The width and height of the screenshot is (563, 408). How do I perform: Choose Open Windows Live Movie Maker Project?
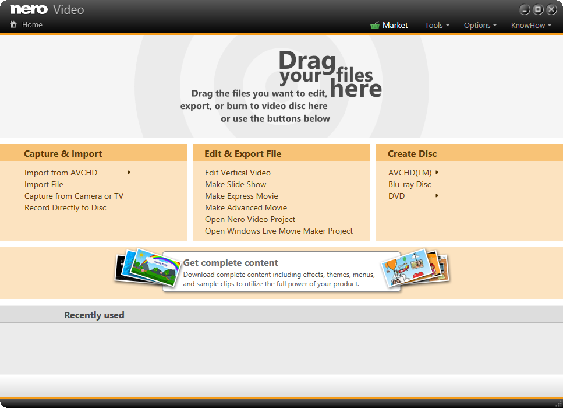click(279, 231)
